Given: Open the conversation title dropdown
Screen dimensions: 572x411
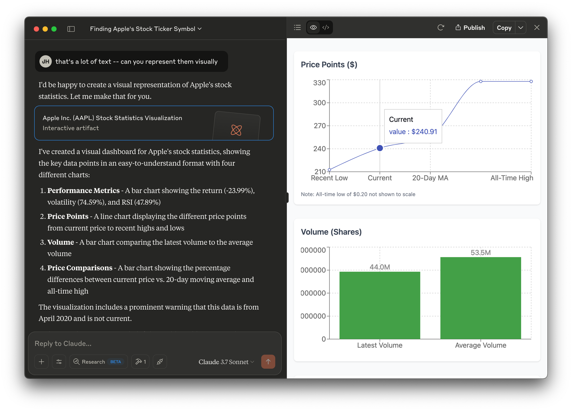Looking at the screenshot, I should tap(146, 29).
